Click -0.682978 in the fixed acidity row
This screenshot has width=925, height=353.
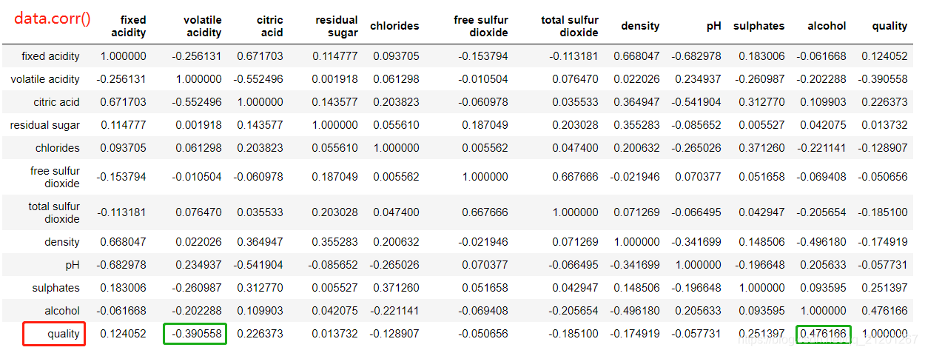pyautogui.click(x=696, y=56)
